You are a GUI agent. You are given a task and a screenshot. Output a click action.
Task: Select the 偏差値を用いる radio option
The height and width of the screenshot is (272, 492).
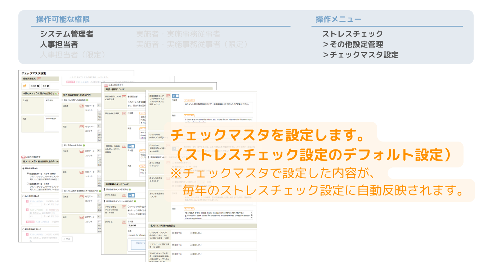(x=24, y=168)
